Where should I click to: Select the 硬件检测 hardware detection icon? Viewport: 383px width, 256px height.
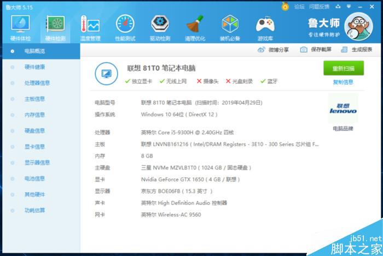(x=55, y=28)
